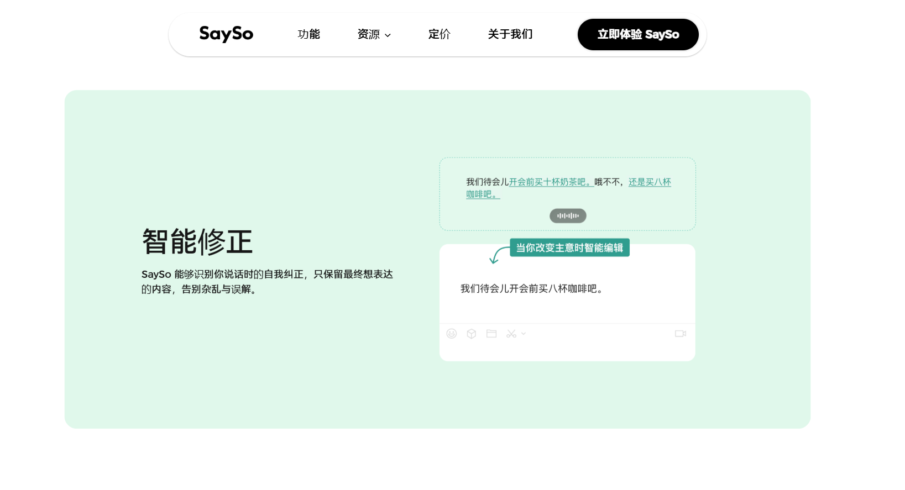Click the 当你改变主意时智能编辑 label

[x=569, y=248]
